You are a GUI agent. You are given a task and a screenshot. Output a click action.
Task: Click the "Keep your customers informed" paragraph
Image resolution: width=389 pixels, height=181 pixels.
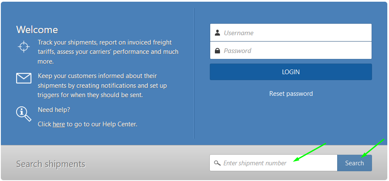pyautogui.click(x=102, y=85)
